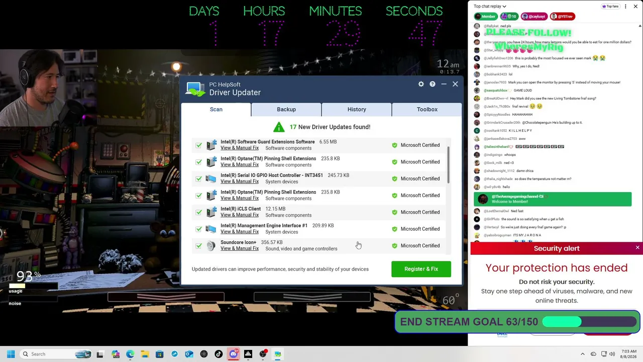Viewport: 643px width, 362px height.
Task: Uncheck Intel Serial IO GPIO Host Controller driver
Action: (199, 178)
